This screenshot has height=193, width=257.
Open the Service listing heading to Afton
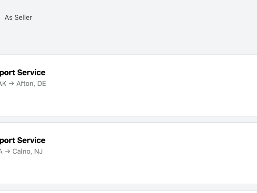coord(23,72)
